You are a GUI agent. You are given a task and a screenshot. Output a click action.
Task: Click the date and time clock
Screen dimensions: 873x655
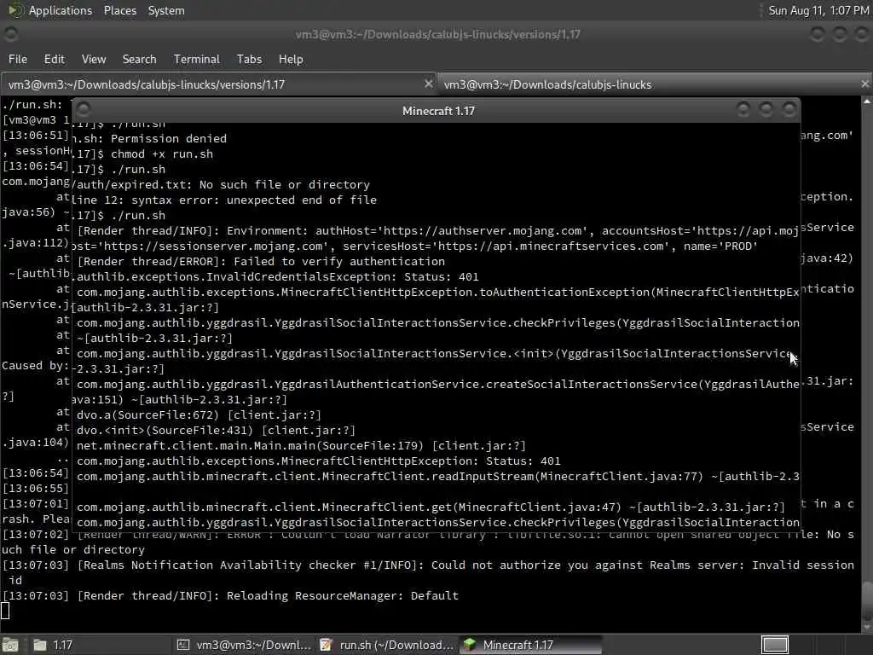point(818,10)
